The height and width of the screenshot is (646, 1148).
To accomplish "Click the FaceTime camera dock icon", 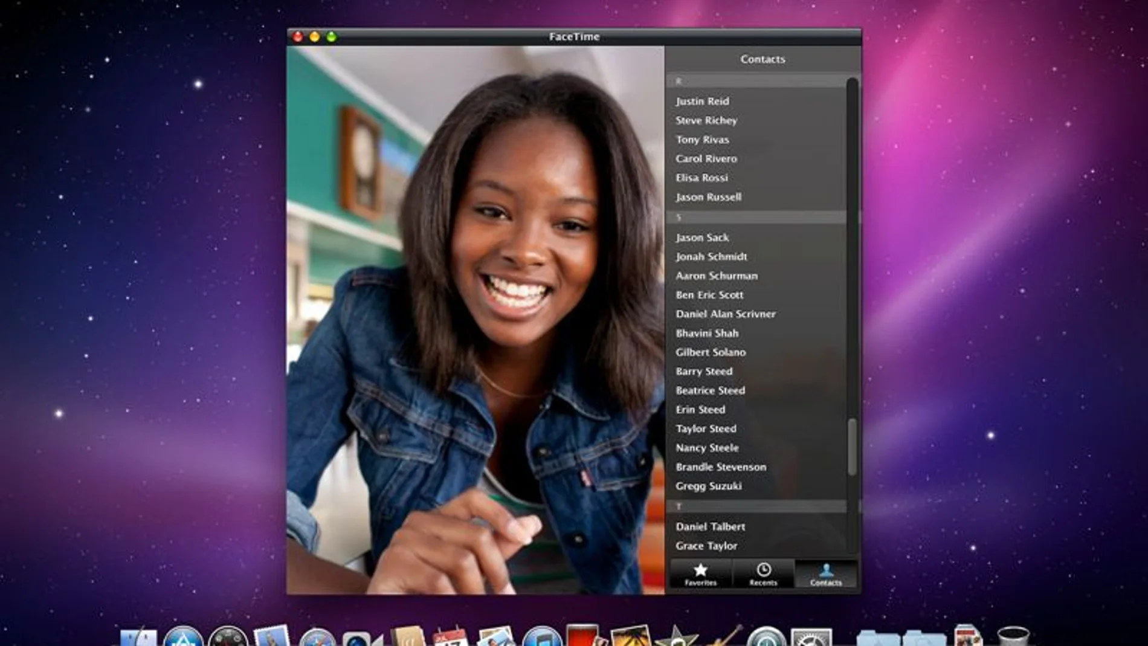I will click(363, 638).
